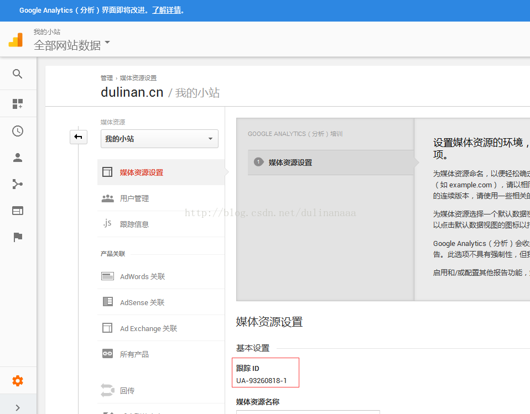Click the 所有产品 link icon
The width and height of the screenshot is (530, 414).
point(107,354)
